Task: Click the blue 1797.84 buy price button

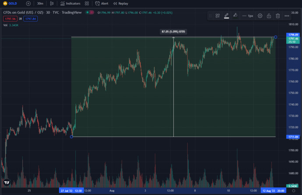Action: [x=31, y=19]
